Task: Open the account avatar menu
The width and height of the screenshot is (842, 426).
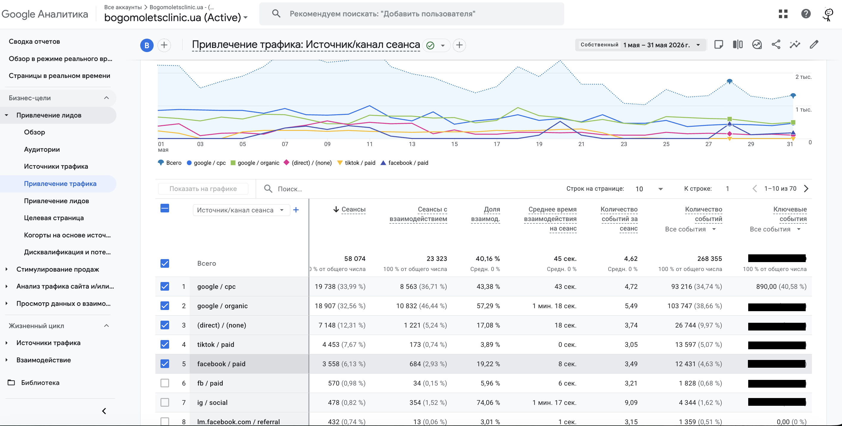Action: pyautogui.click(x=828, y=14)
